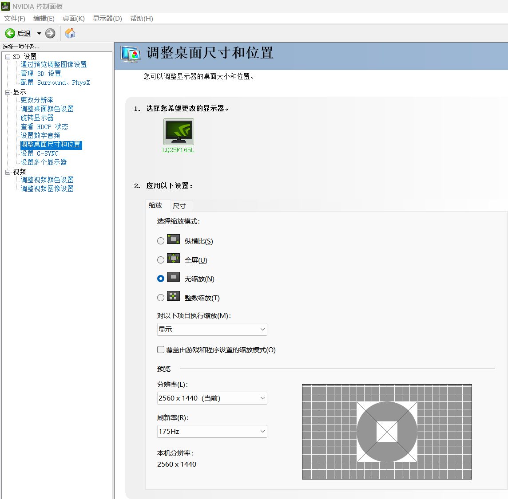The height and width of the screenshot is (499, 508).
Task: Click the 3D 设置 tree heading
Action: click(x=24, y=57)
